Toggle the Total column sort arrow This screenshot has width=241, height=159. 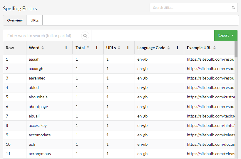tap(88, 47)
